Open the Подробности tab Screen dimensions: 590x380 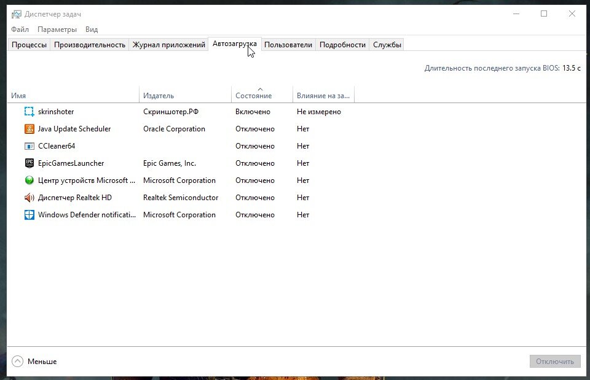click(x=342, y=45)
